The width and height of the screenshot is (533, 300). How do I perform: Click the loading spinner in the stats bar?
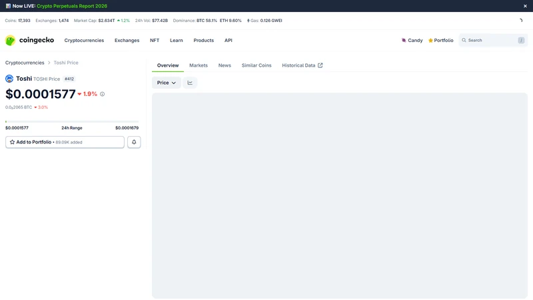pos(520,21)
